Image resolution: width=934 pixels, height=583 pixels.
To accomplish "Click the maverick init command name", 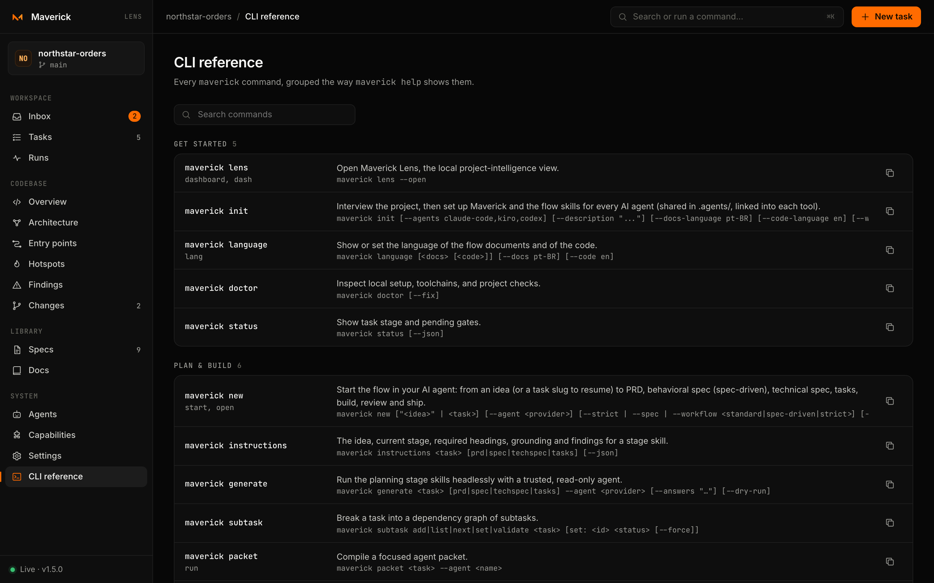I will tap(216, 211).
